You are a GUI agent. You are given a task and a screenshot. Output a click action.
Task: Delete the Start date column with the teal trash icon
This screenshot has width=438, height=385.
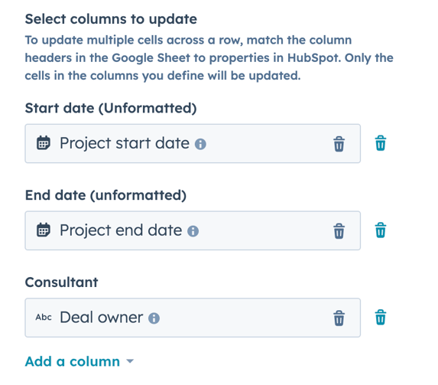pos(381,143)
